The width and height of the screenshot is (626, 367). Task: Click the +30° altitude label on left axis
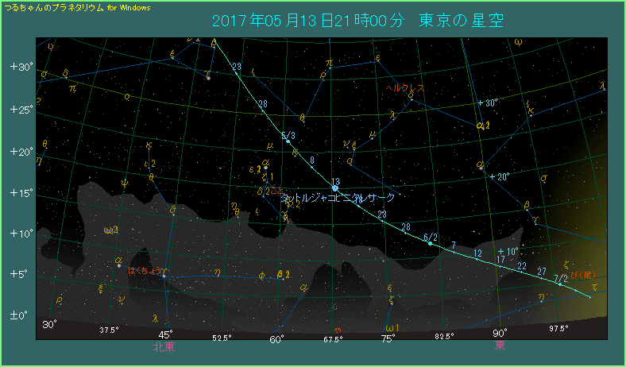21,68
